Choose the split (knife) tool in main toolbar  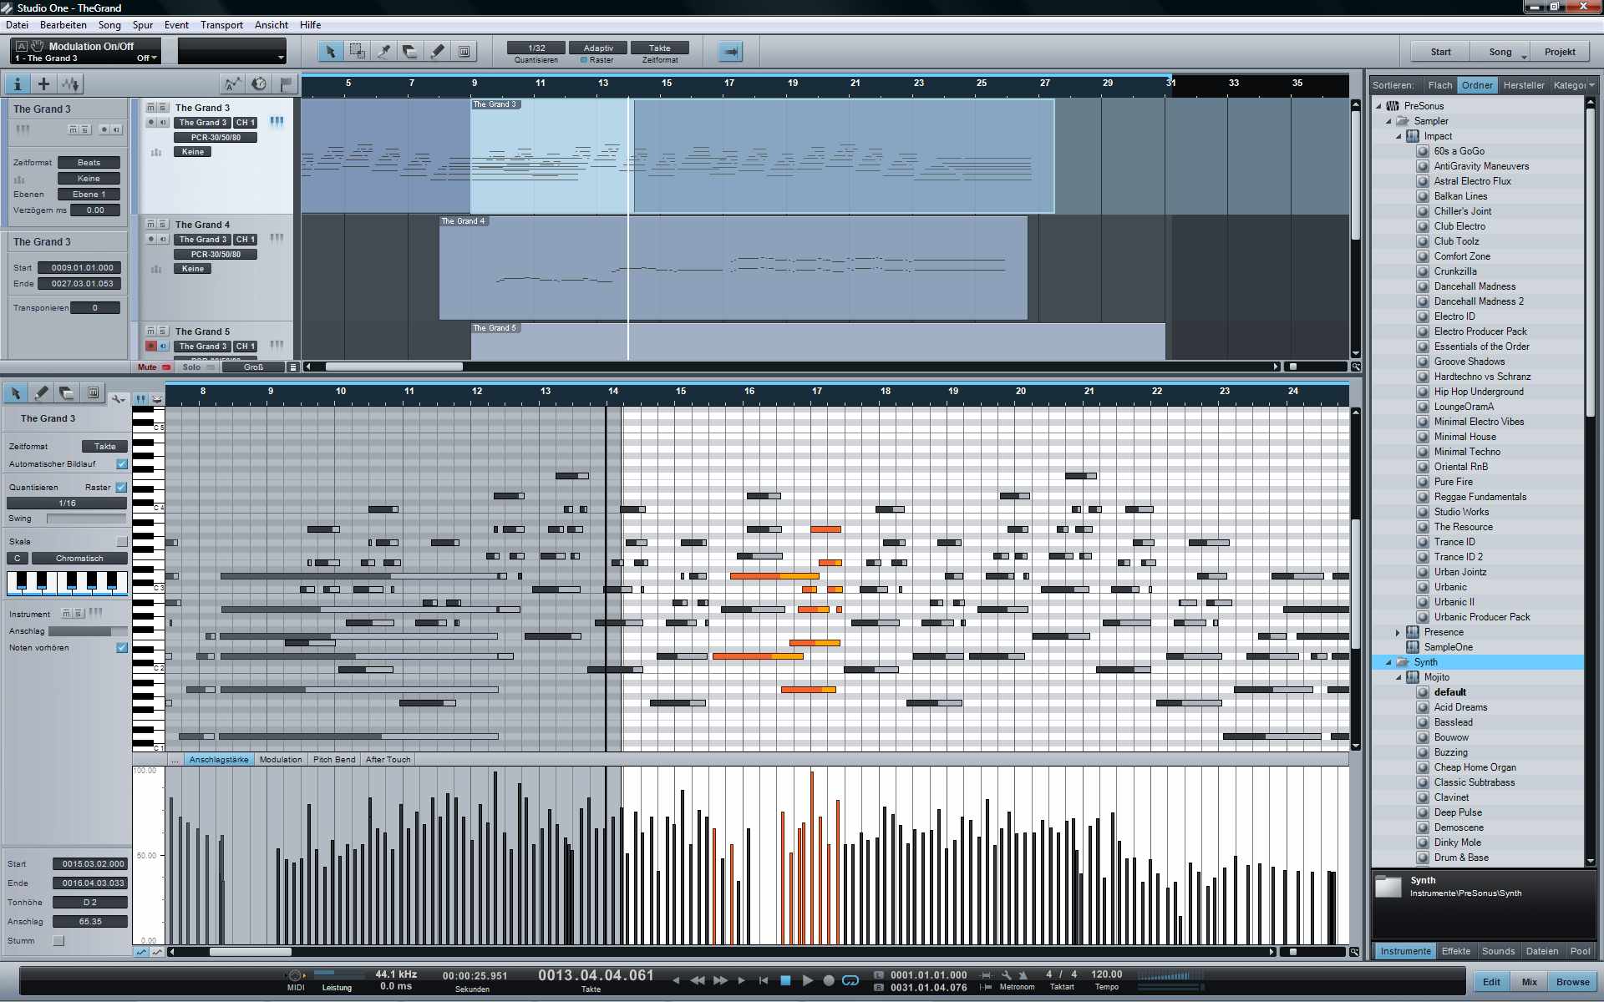click(x=383, y=52)
